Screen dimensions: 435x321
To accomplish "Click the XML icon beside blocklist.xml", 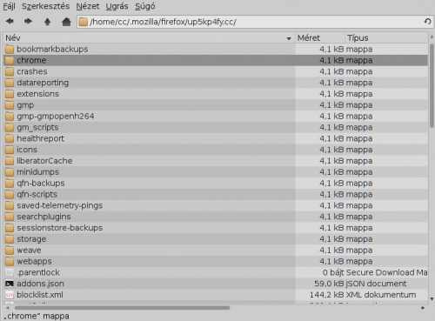I will [10, 295].
